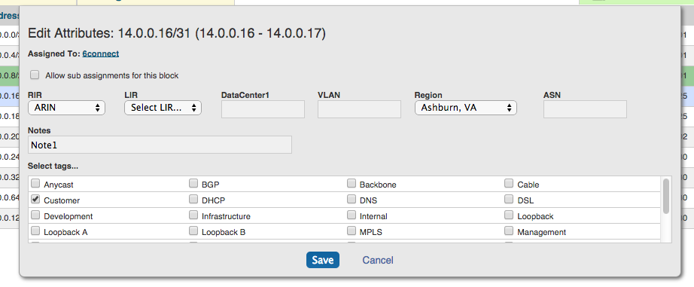
Task: Toggle the MPLS tag checkbox
Action: (352, 231)
